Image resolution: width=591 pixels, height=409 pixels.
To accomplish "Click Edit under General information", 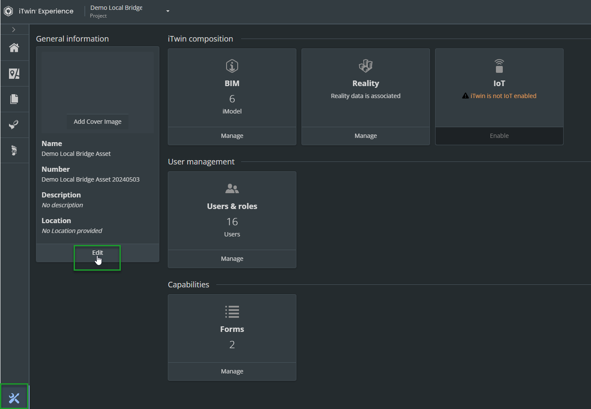I will tap(98, 253).
